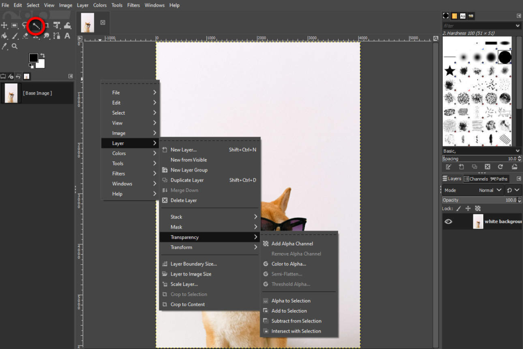Pick the Text tool

[x=67, y=36]
